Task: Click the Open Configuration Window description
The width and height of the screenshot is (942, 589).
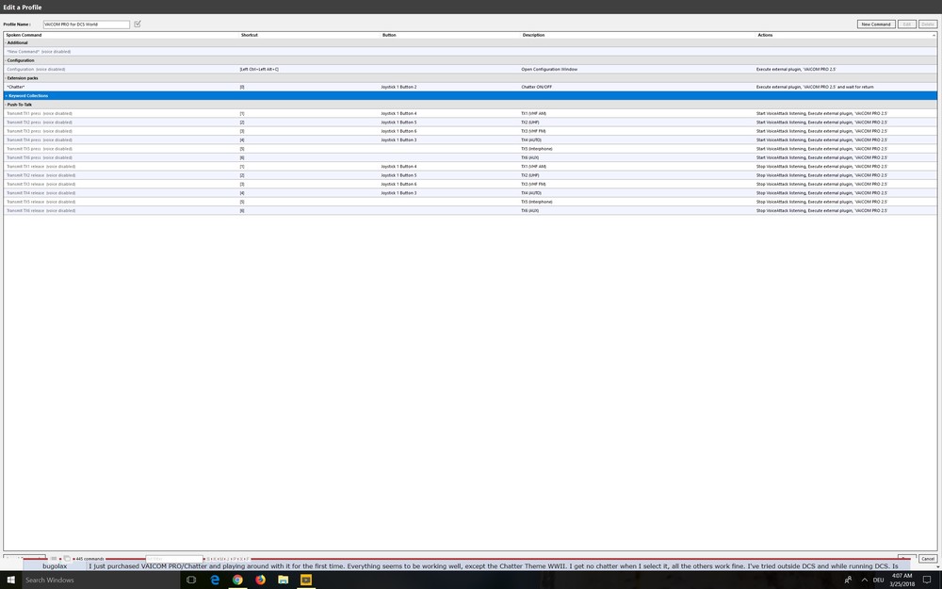Action: 549,69
